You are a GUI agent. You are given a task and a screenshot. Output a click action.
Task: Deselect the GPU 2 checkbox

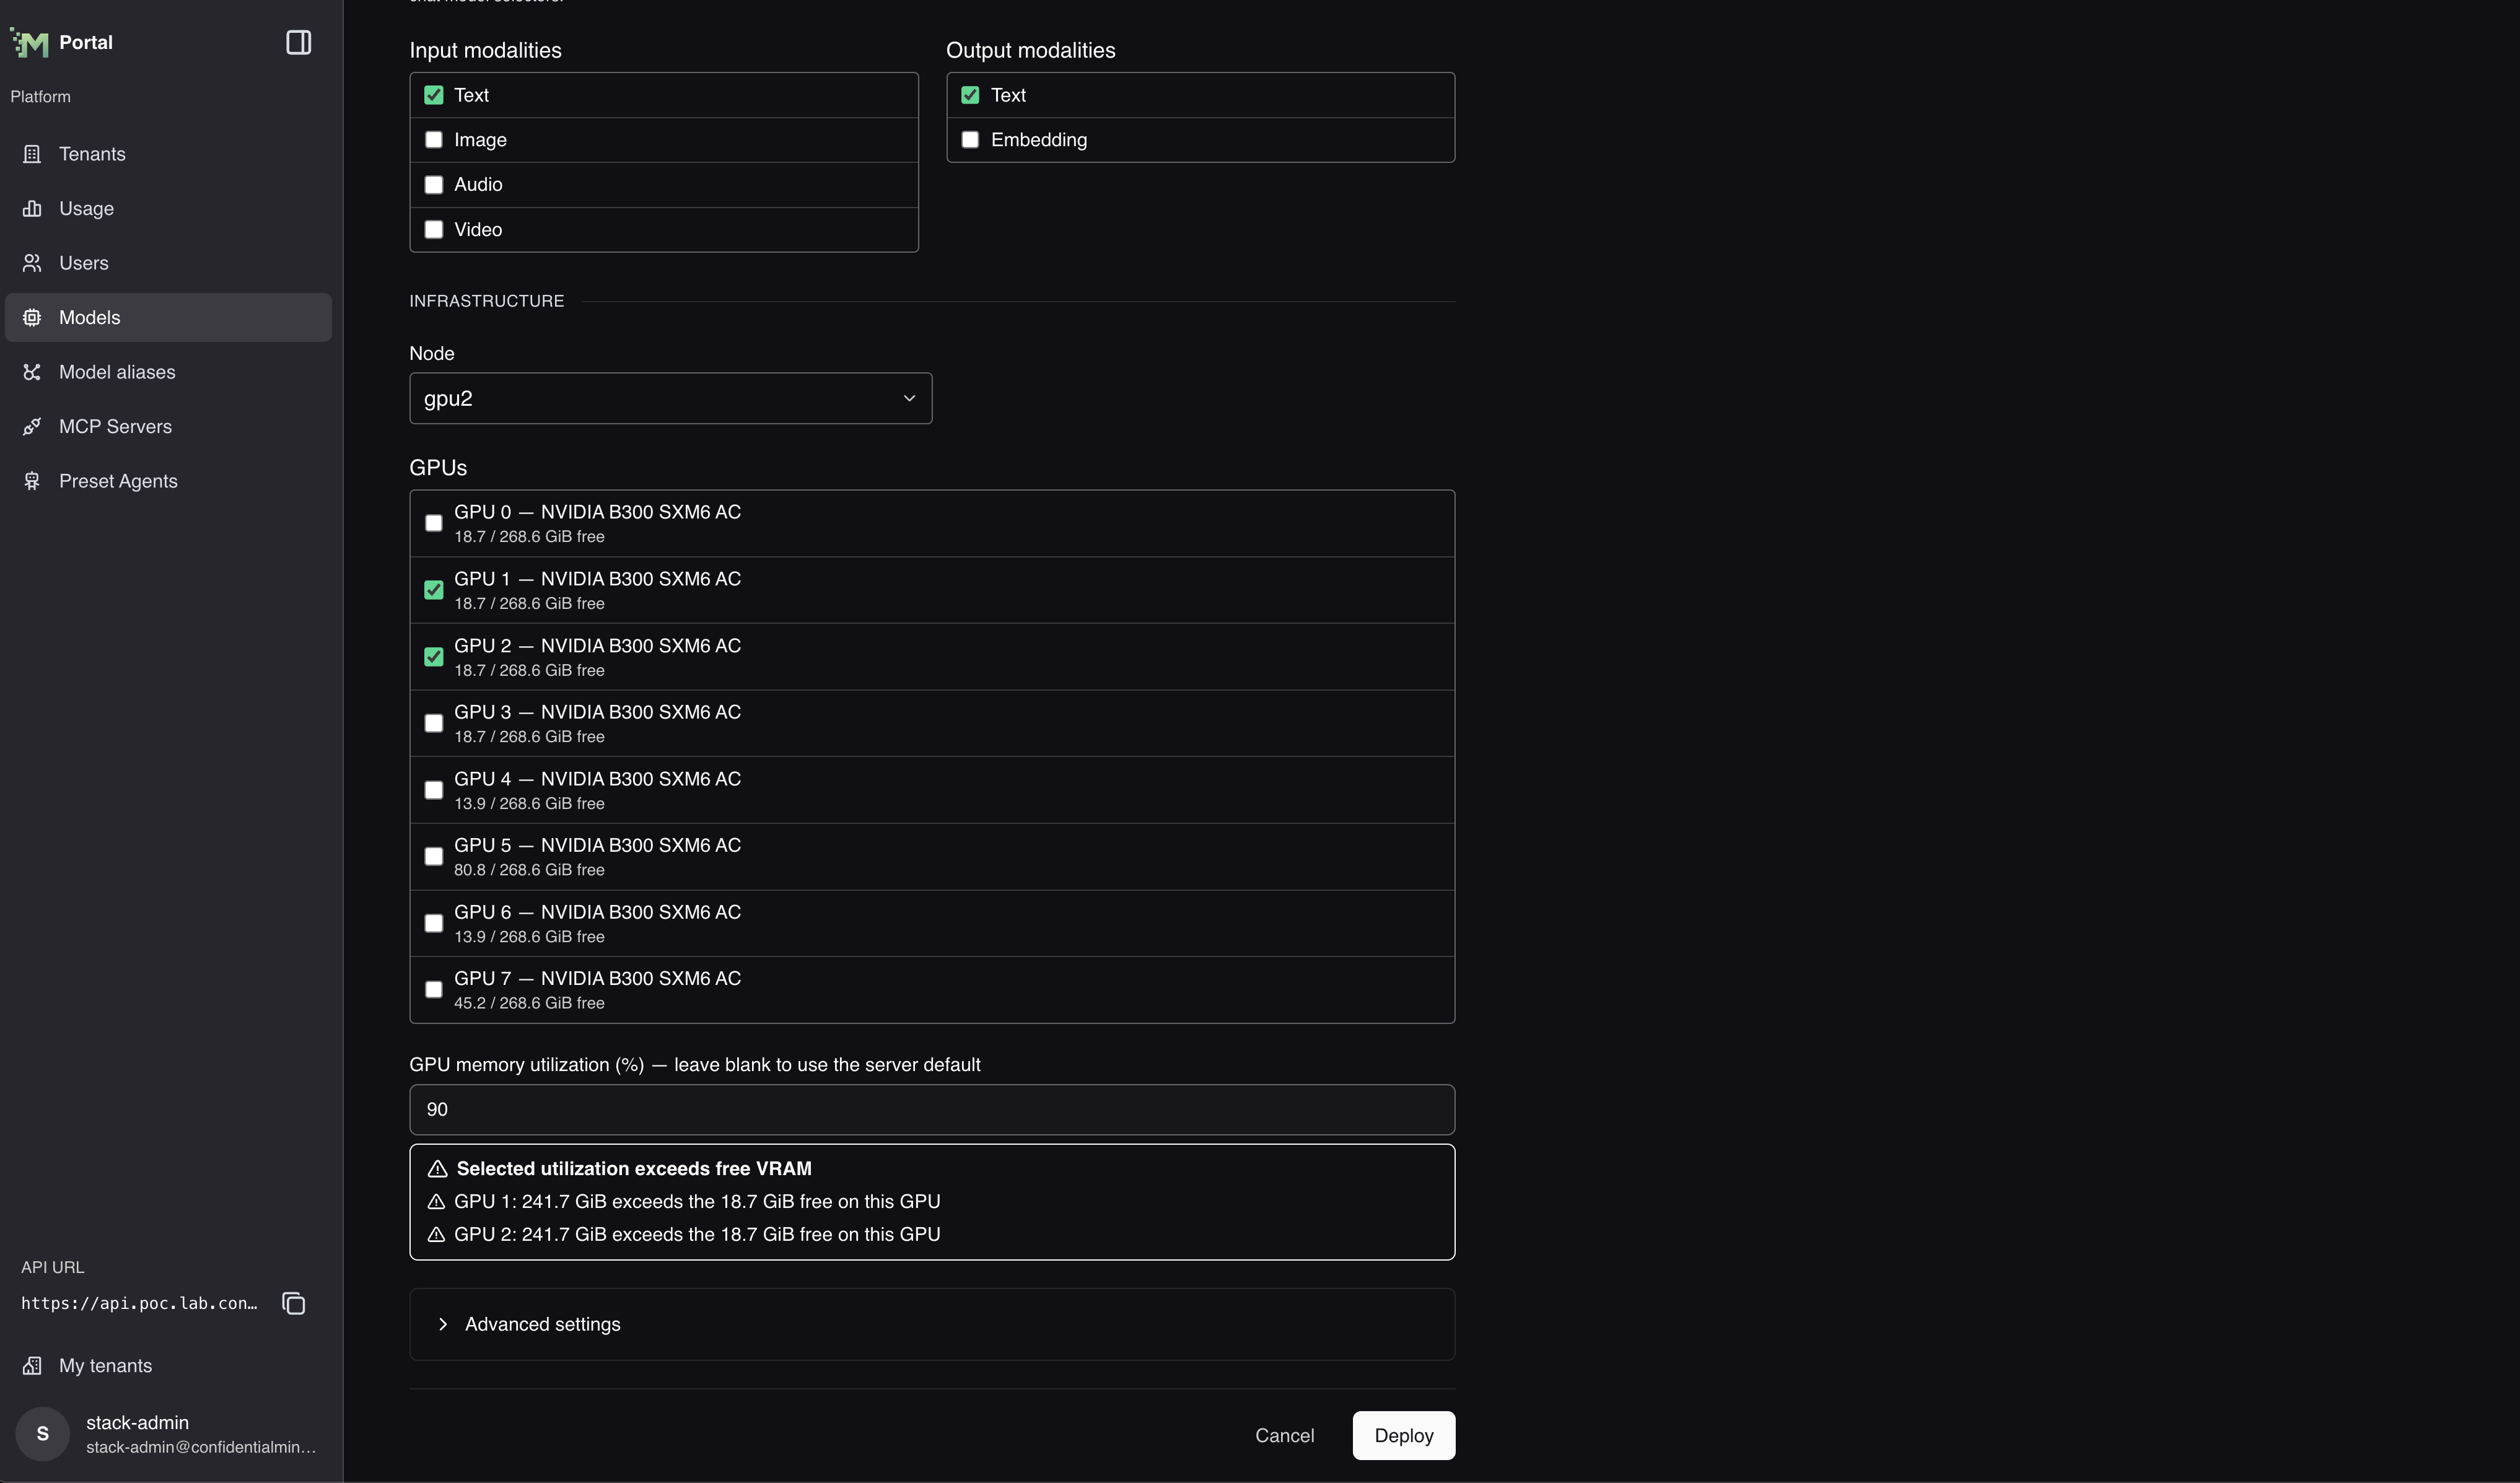point(433,657)
